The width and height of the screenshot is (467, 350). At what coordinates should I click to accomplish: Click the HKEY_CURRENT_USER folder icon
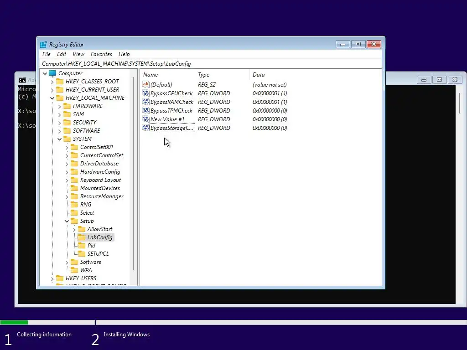click(x=60, y=90)
